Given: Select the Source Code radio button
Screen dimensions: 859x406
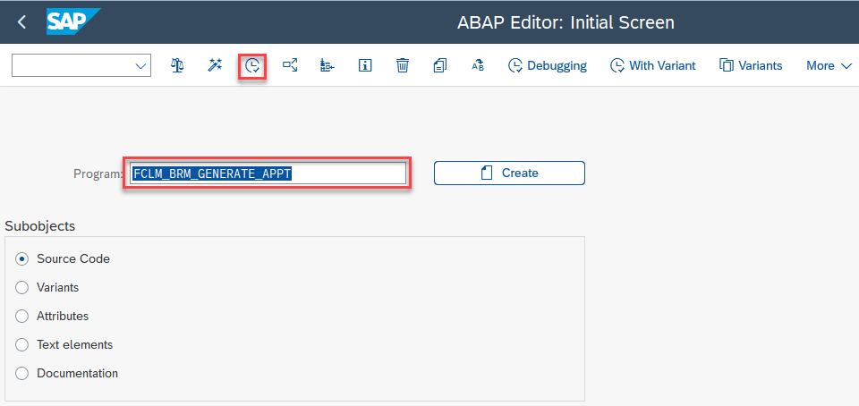Looking at the screenshot, I should [x=21, y=258].
